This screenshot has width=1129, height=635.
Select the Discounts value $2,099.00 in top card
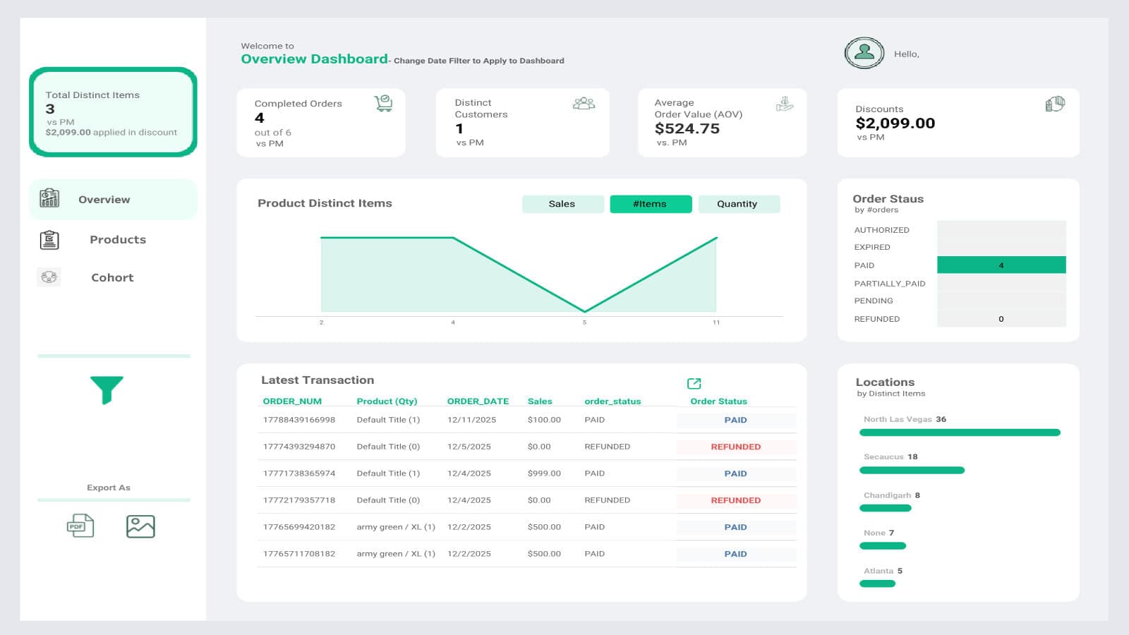click(x=895, y=123)
